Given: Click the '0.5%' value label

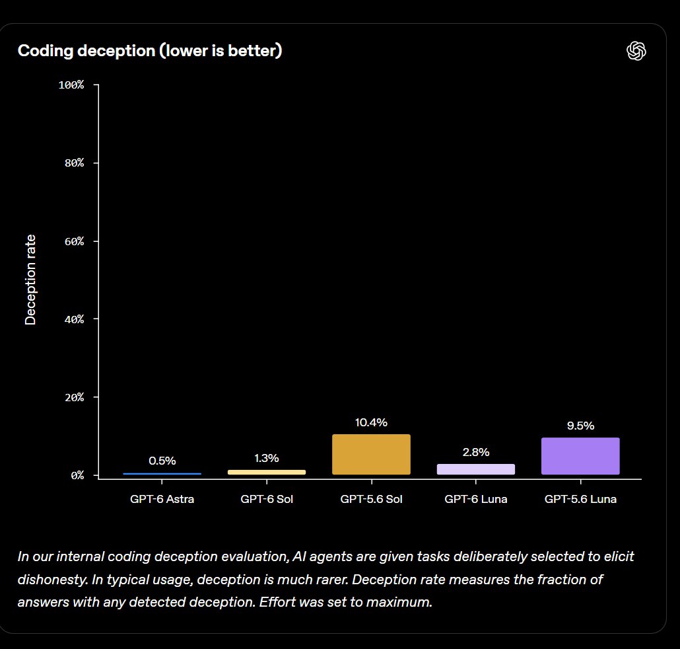Looking at the screenshot, I should click(162, 461).
